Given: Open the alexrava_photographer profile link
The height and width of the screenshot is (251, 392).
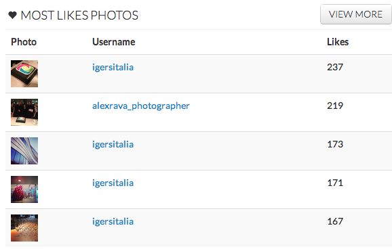Looking at the screenshot, I should (x=141, y=106).
